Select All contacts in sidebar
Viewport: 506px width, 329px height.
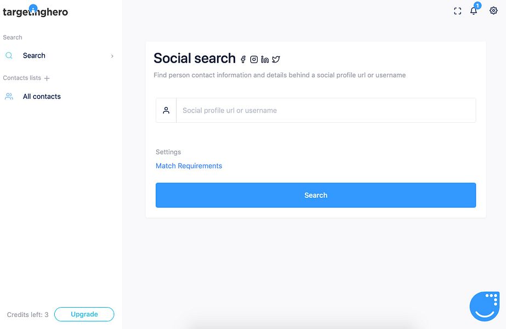[42, 97]
